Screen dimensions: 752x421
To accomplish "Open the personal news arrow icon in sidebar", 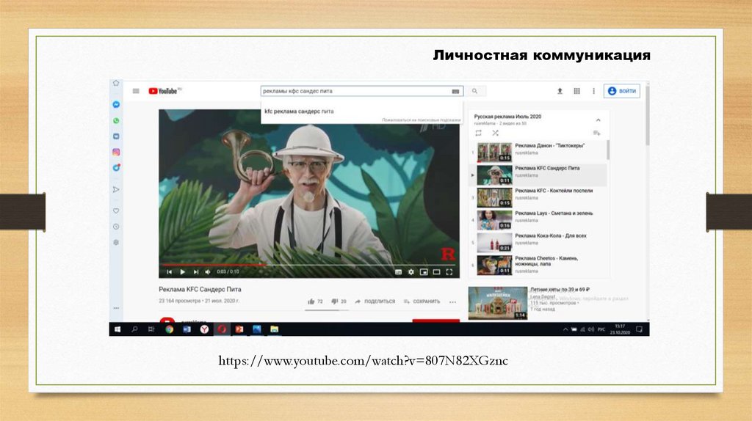I will pyautogui.click(x=116, y=190).
